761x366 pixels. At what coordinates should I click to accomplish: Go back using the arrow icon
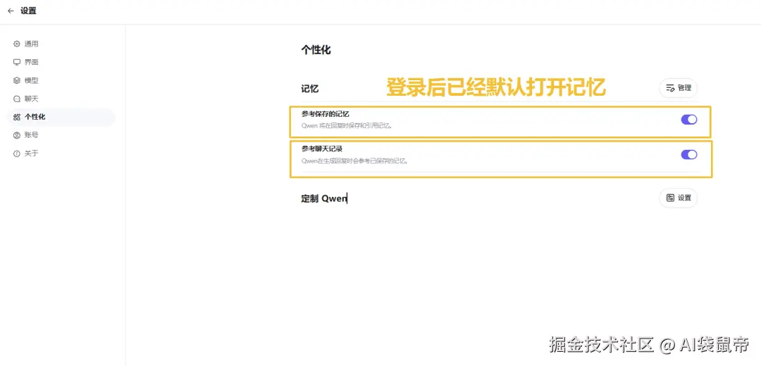click(x=11, y=11)
